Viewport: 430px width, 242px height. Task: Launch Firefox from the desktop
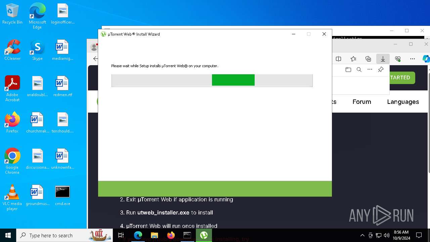click(12, 123)
